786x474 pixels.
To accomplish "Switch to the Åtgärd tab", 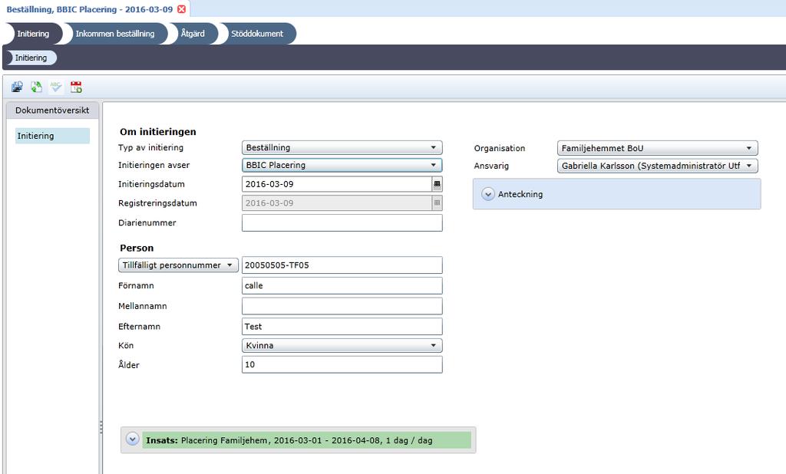I will (x=193, y=34).
